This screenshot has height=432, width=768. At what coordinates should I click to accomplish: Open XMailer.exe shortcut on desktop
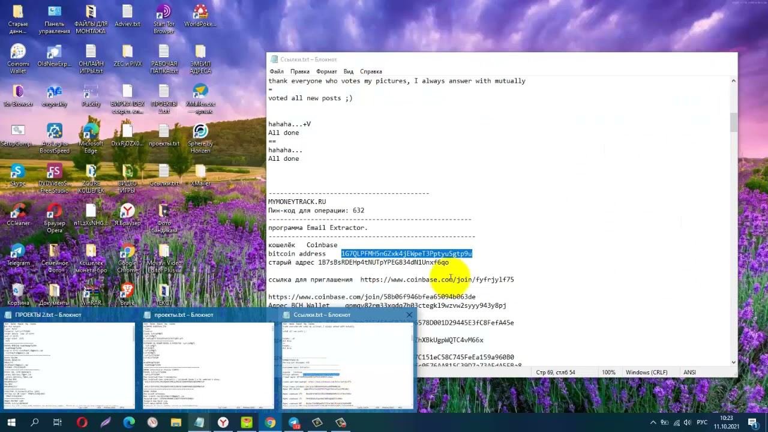tap(200, 99)
